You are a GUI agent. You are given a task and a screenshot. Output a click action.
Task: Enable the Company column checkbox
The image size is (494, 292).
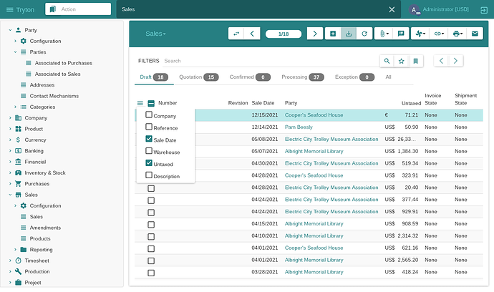149,115
